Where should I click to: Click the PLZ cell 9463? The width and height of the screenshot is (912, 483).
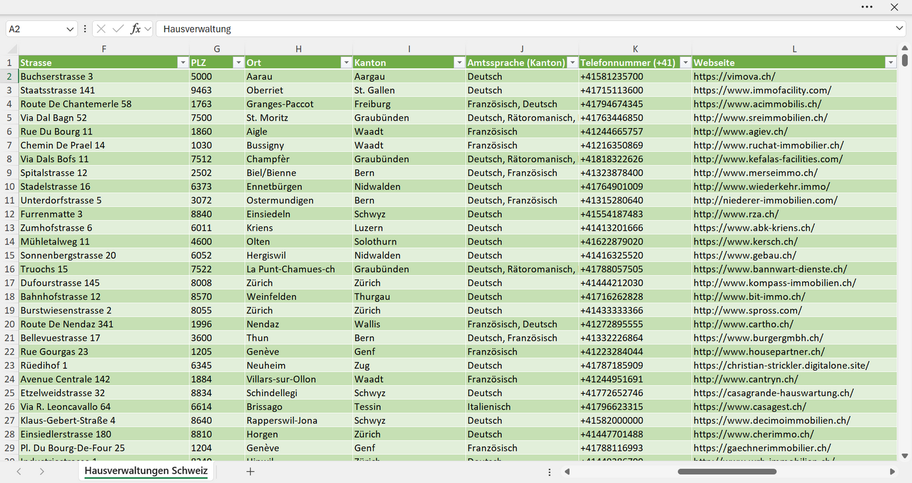pyautogui.click(x=217, y=90)
